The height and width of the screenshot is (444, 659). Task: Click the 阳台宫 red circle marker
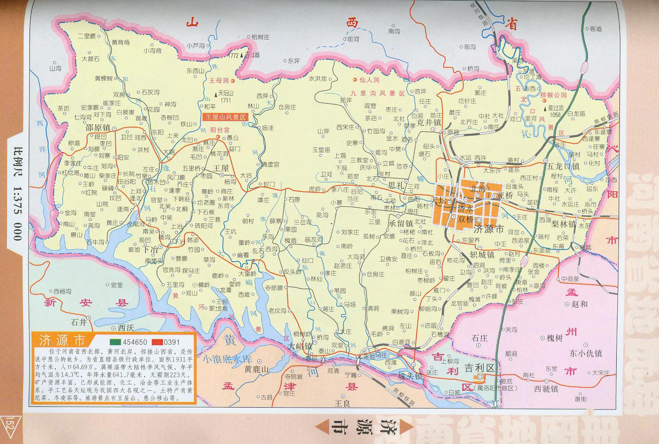(x=218, y=137)
